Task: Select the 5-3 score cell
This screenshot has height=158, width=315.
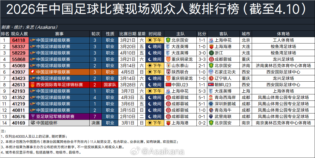Action: coord(202,91)
